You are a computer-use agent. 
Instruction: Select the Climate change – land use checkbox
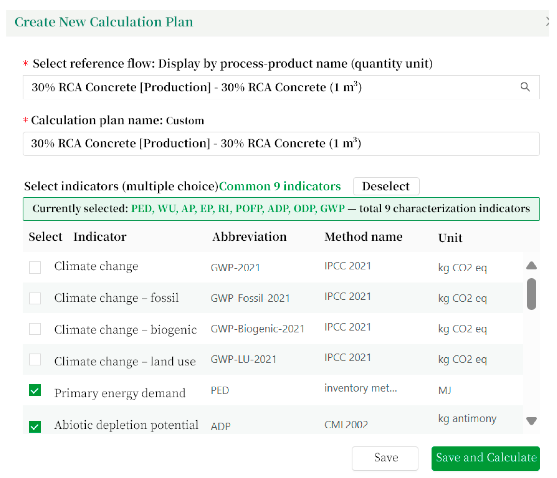pyautogui.click(x=35, y=360)
